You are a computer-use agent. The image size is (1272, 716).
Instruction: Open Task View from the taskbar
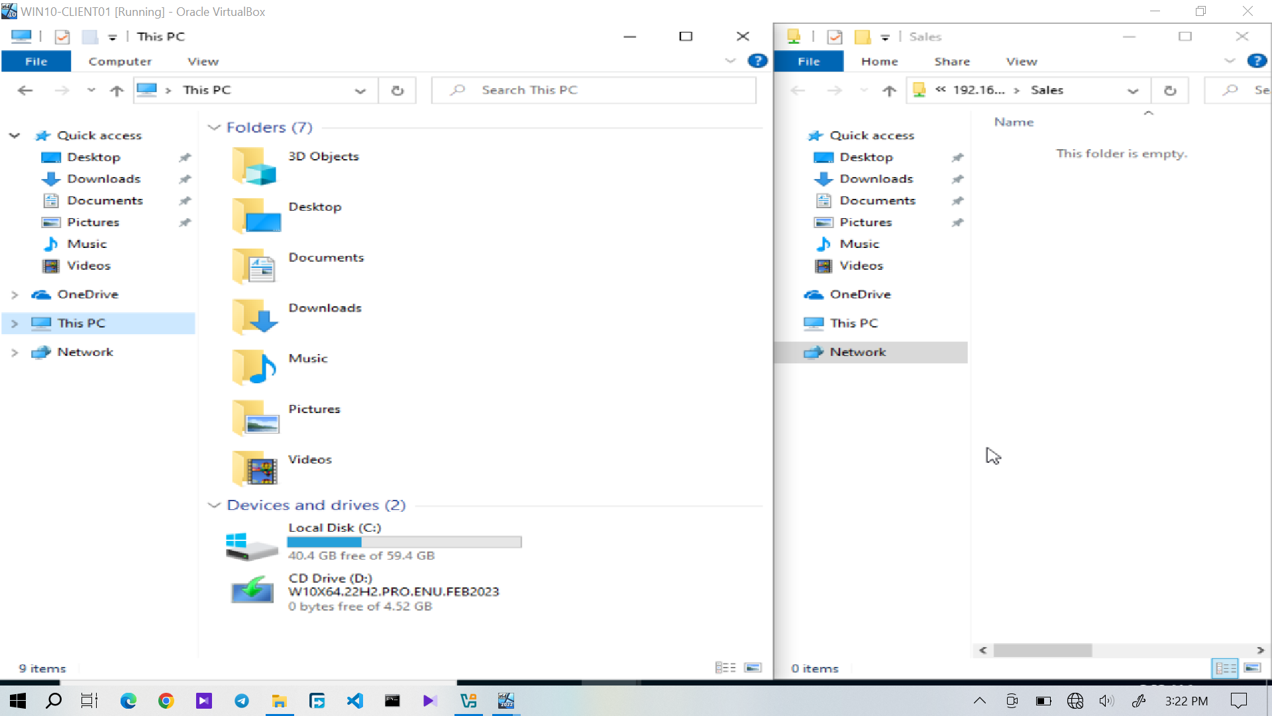tap(89, 701)
